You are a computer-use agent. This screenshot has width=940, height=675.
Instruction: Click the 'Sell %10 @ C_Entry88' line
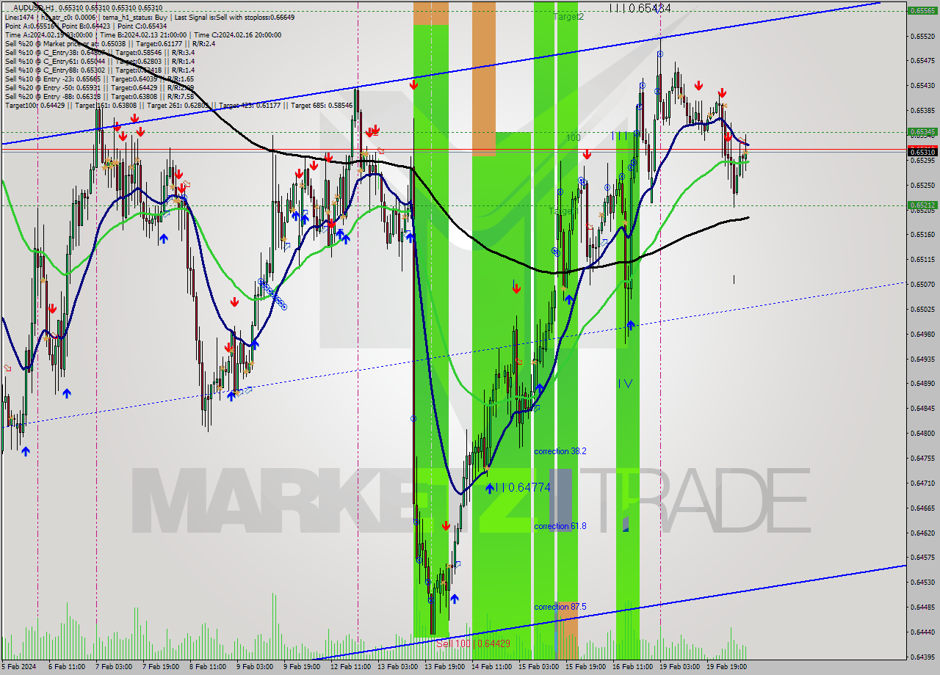(99, 70)
